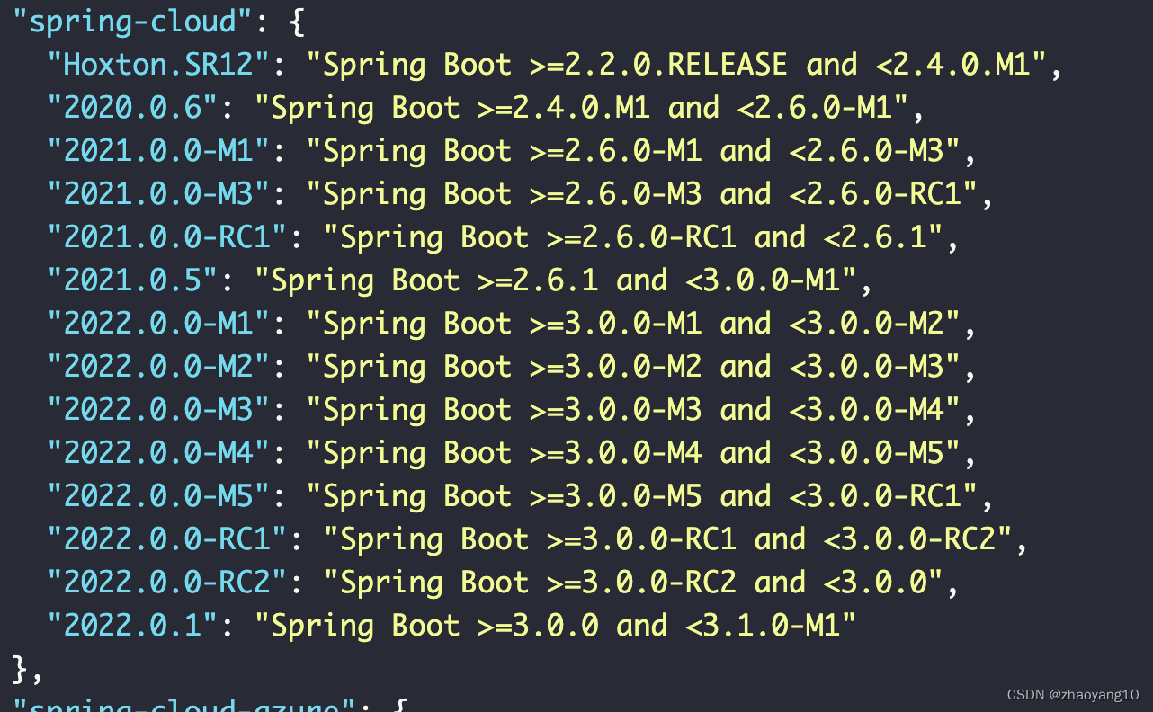The width and height of the screenshot is (1153, 712).
Task: Click the "Hoxton.SR12" version key
Action: coord(155,64)
